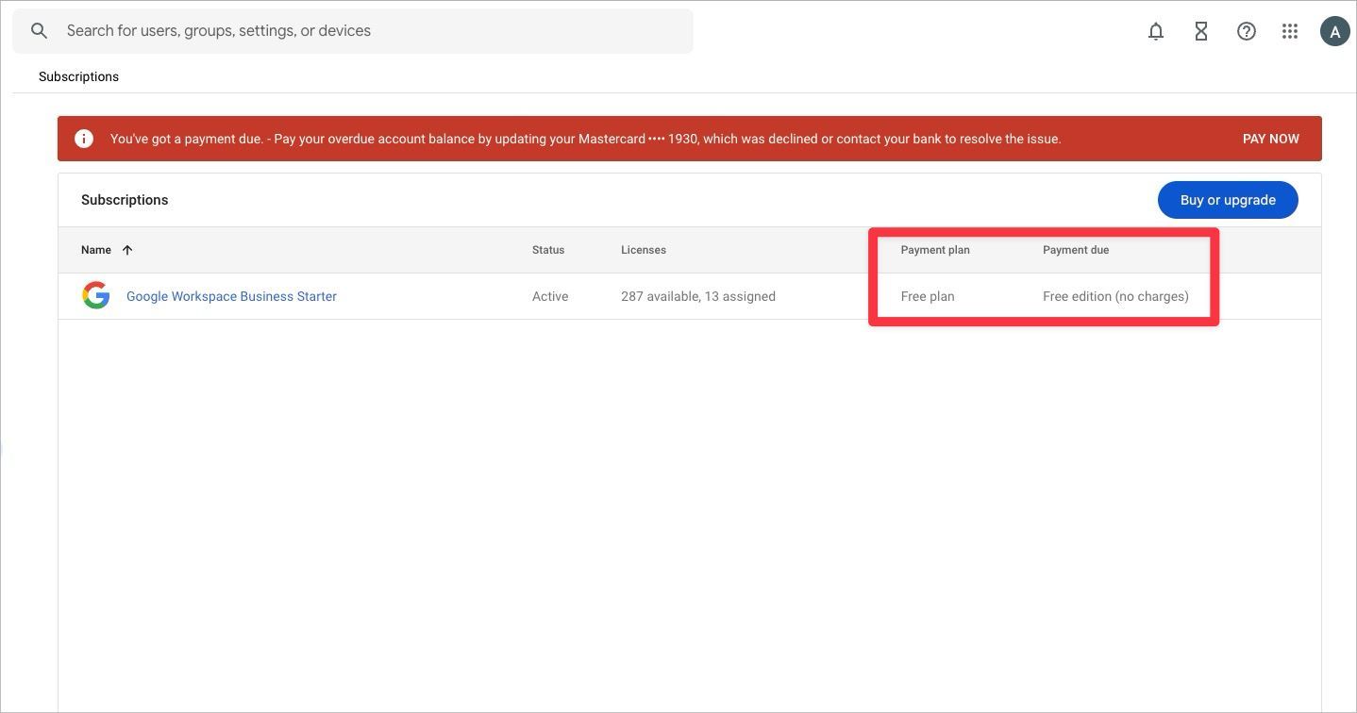This screenshot has width=1357, height=713.
Task: Click the Status column header
Action: 548,250
